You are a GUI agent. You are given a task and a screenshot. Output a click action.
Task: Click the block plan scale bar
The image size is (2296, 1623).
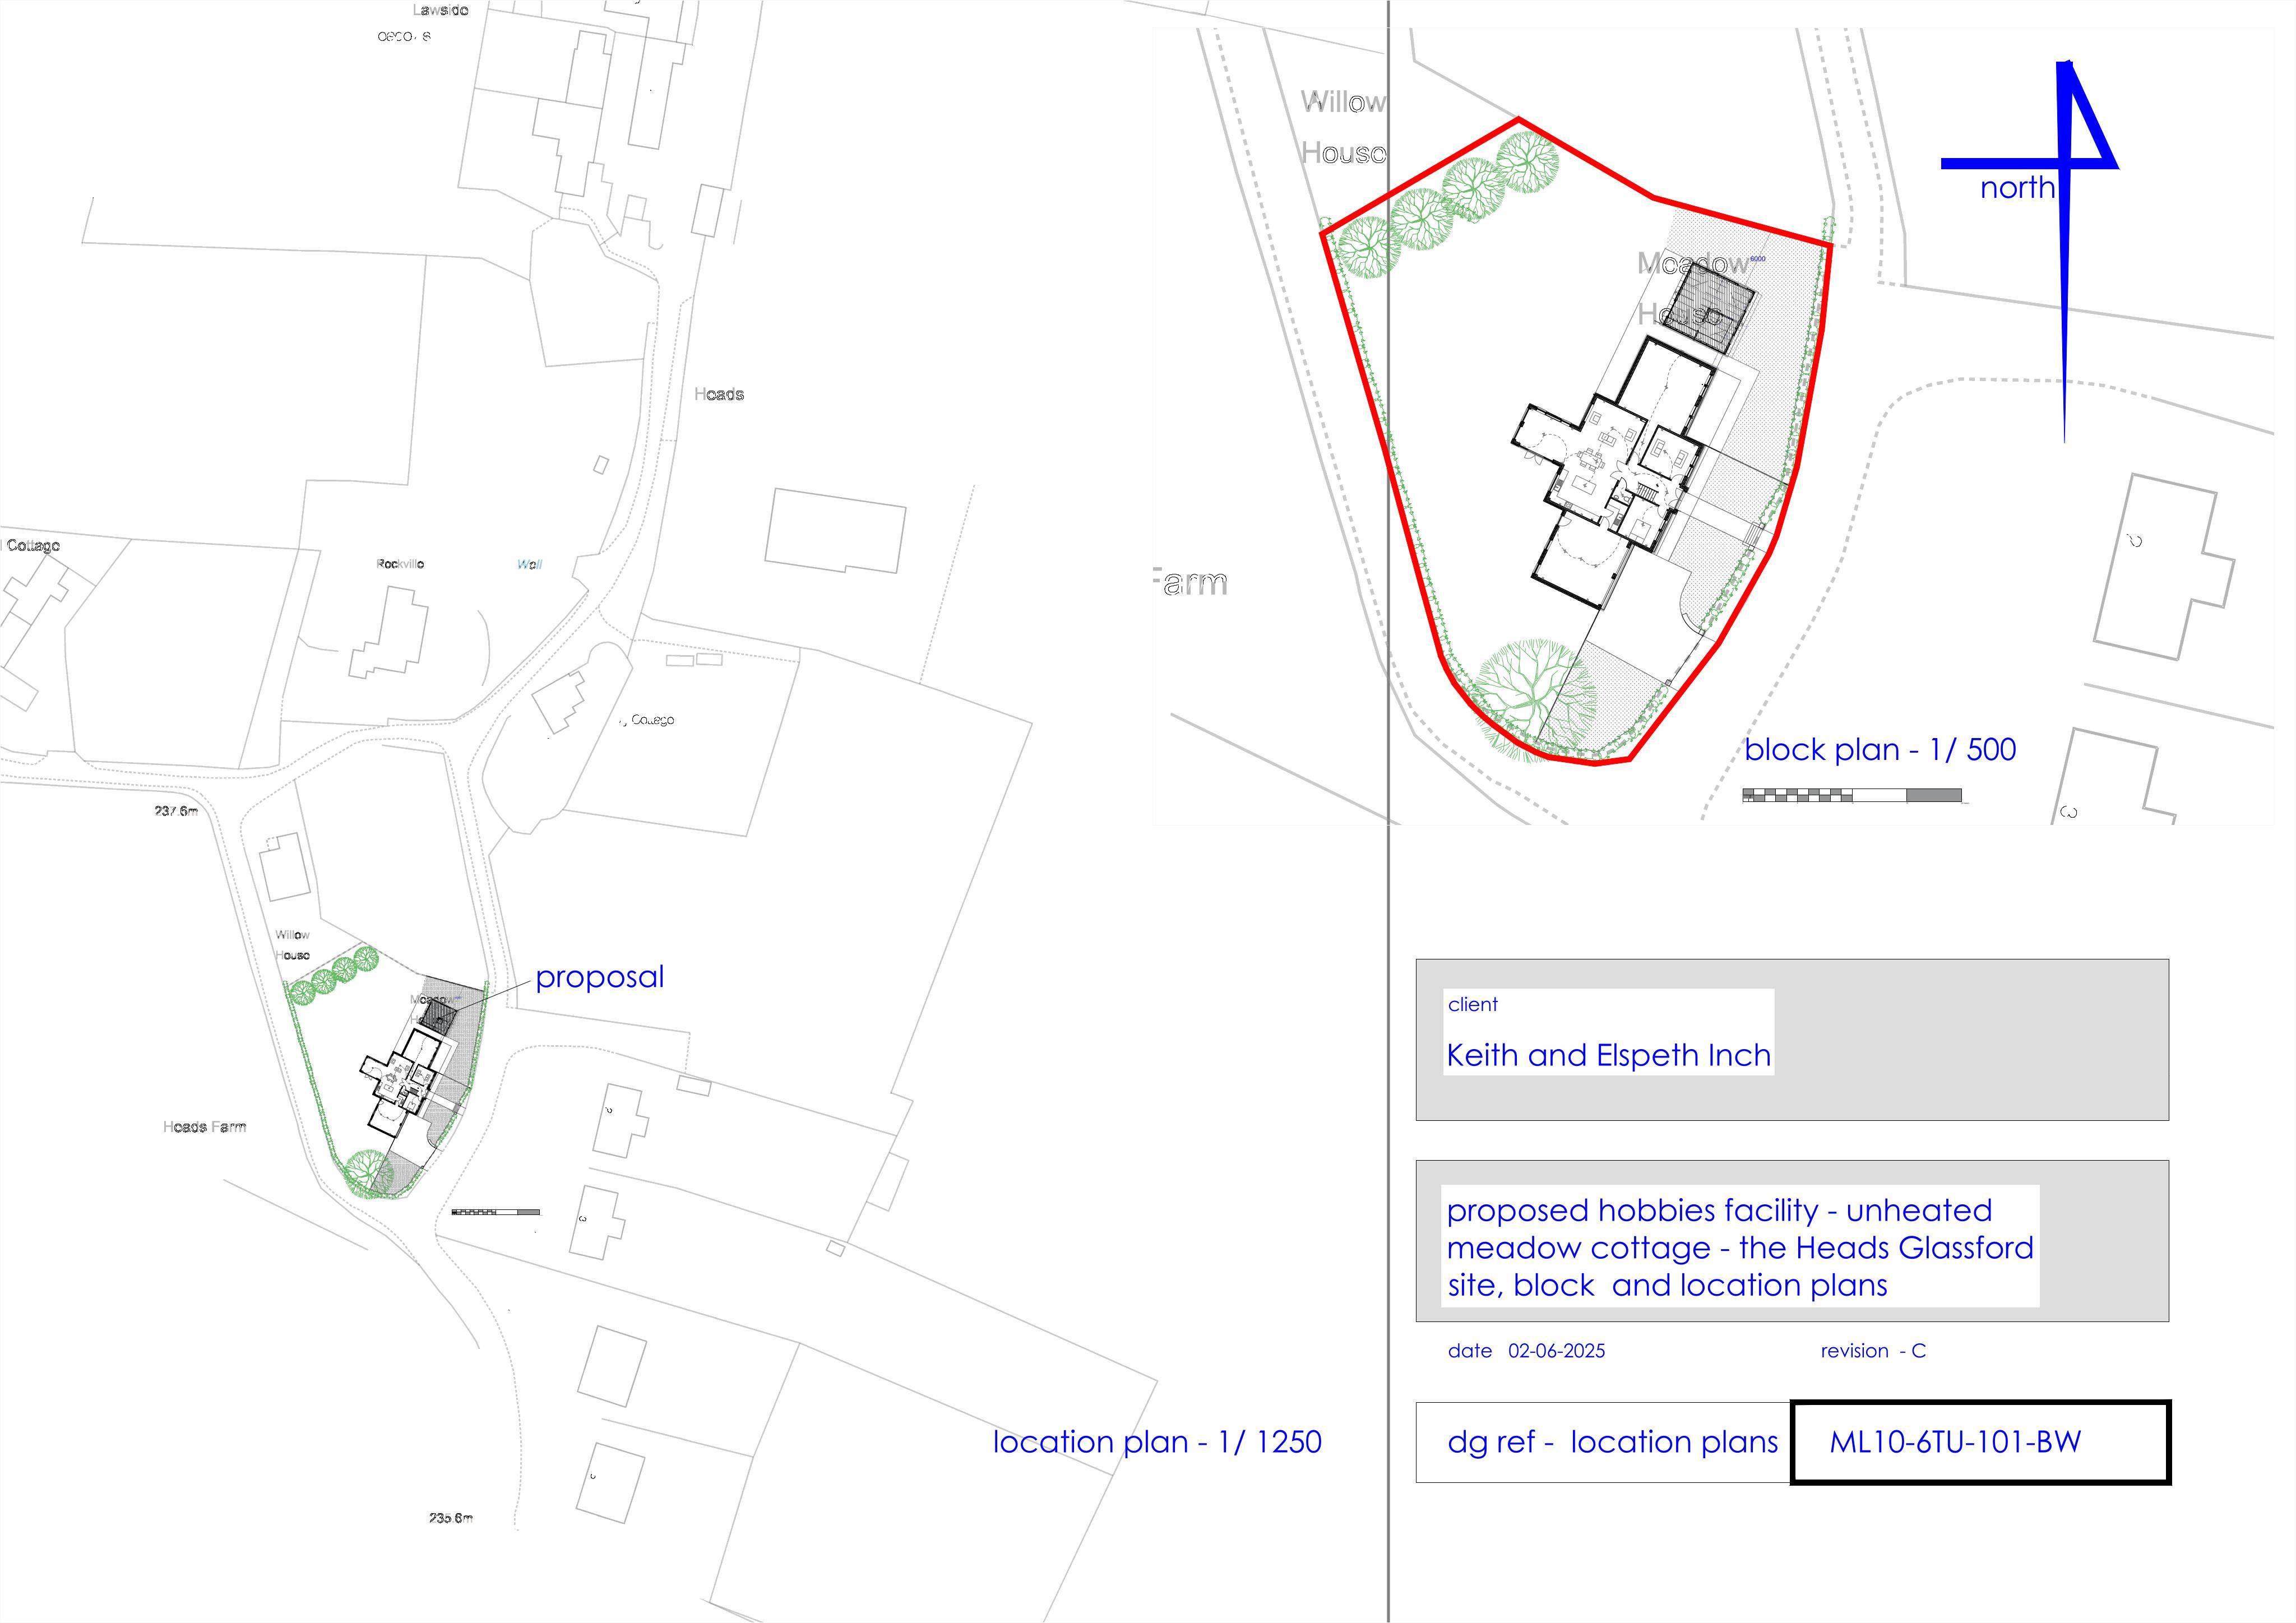tap(1852, 796)
